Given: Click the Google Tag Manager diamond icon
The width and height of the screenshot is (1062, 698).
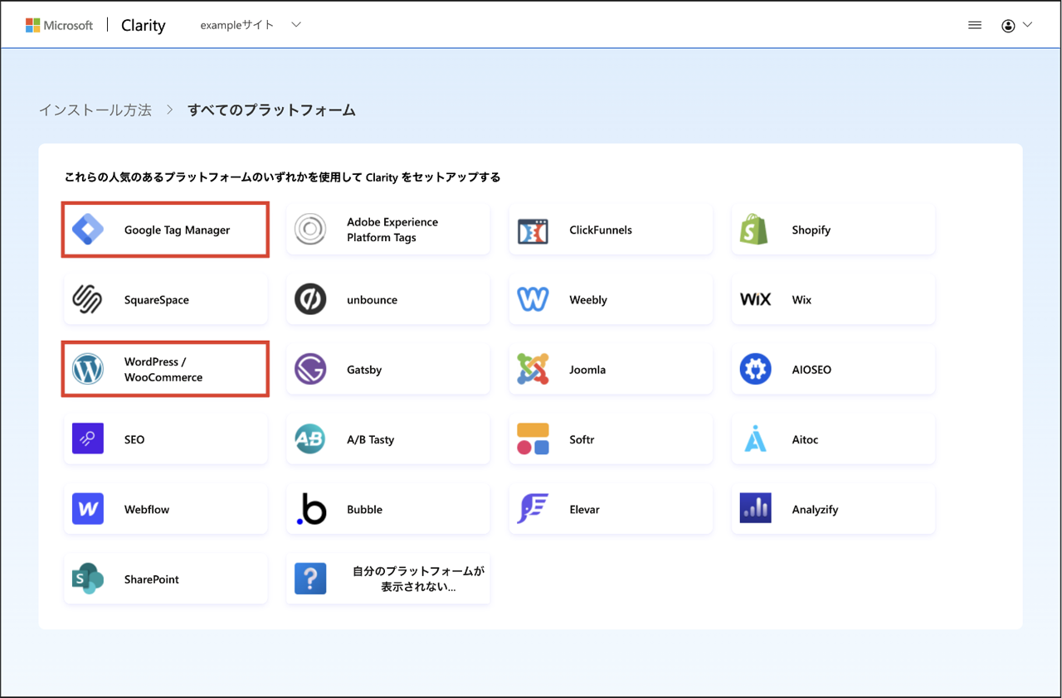Looking at the screenshot, I should click(88, 230).
